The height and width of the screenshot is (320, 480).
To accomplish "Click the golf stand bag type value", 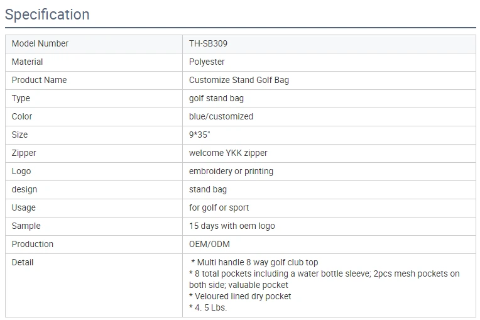I will click(216, 99).
